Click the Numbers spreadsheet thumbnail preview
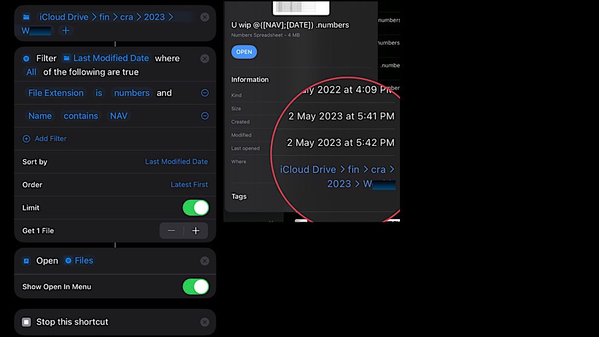The height and width of the screenshot is (337, 599). coord(301,7)
